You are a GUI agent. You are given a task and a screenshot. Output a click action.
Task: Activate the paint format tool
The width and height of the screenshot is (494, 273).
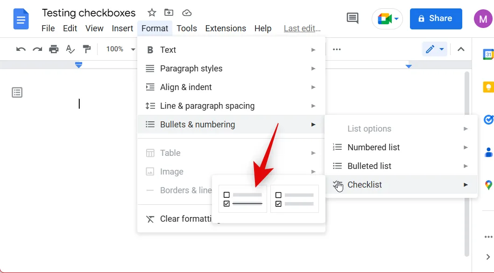(87, 49)
